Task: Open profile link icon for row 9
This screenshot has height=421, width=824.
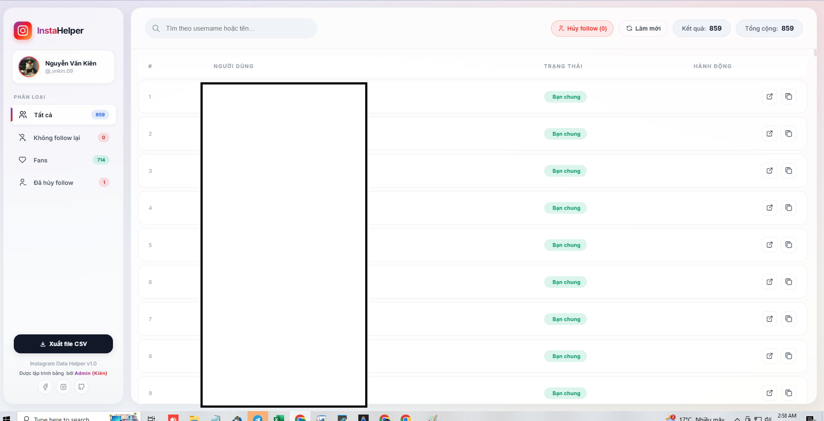Action: pyautogui.click(x=770, y=393)
